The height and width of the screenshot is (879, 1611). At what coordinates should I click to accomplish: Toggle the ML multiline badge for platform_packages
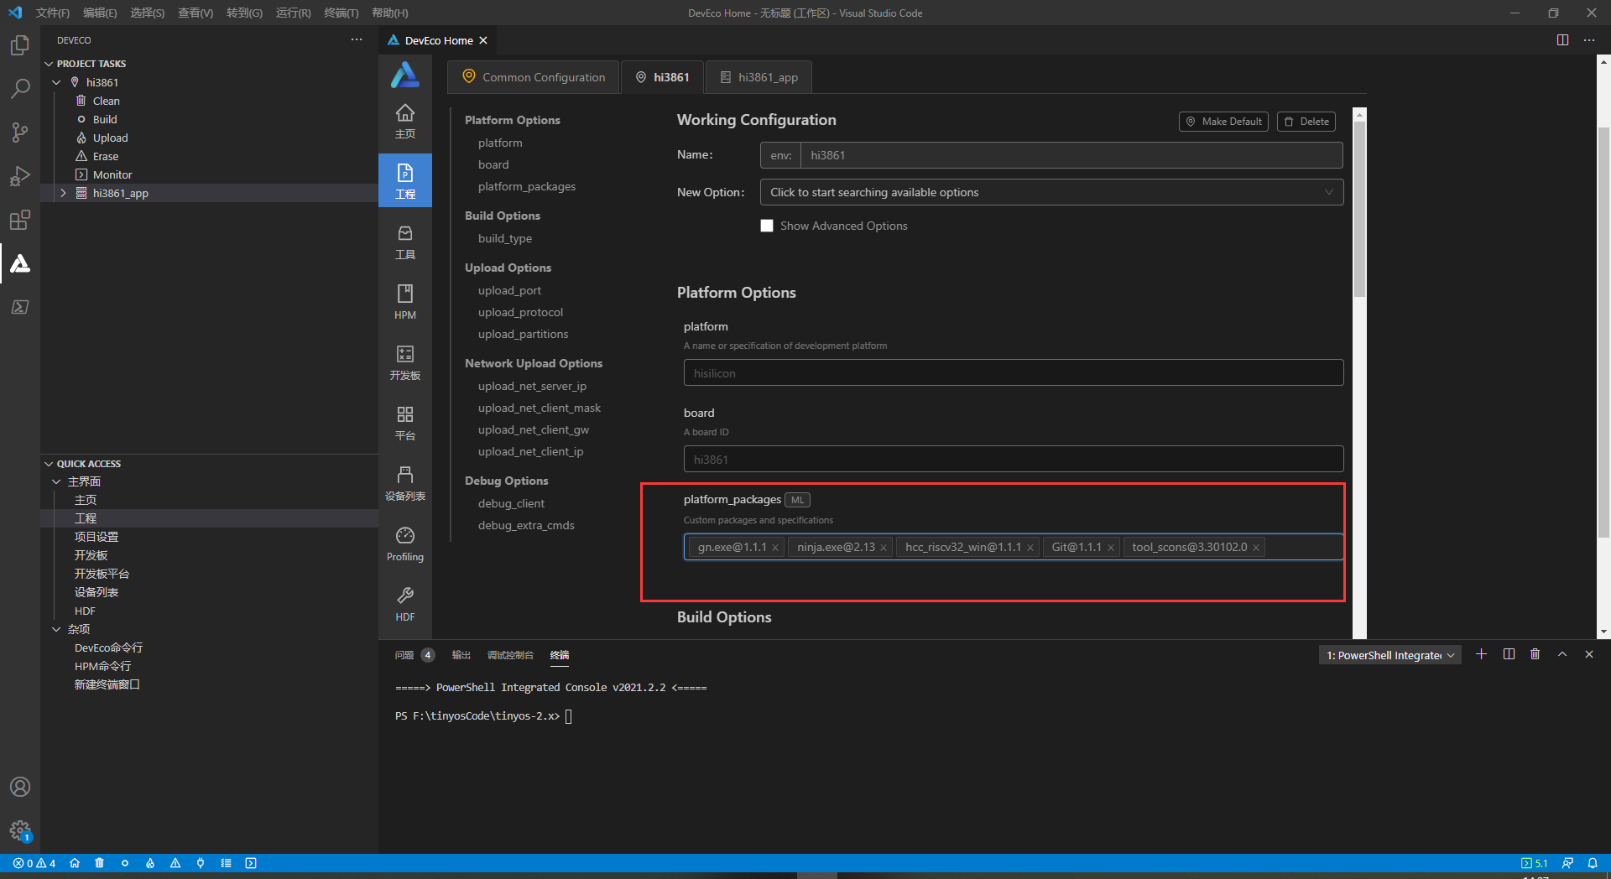coord(797,500)
